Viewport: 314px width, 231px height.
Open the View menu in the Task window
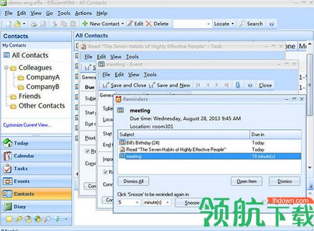click(116, 57)
